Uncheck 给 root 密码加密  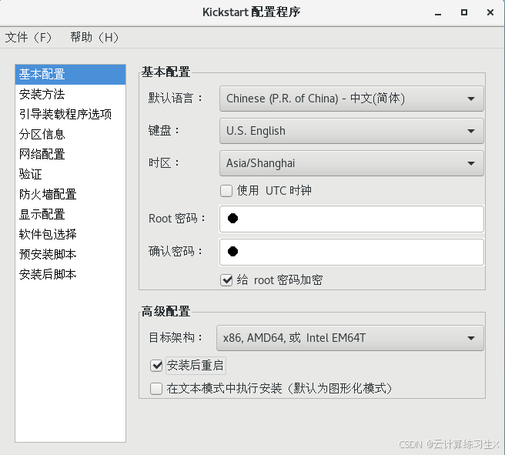[x=226, y=279]
